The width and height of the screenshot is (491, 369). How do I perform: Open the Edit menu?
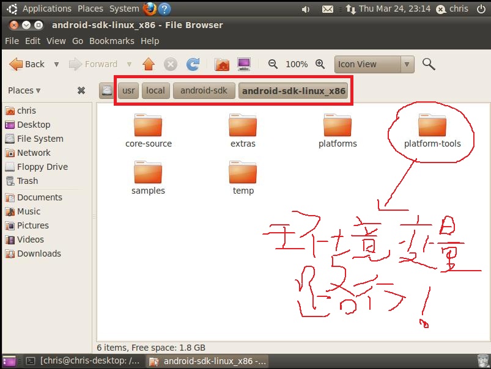(33, 42)
